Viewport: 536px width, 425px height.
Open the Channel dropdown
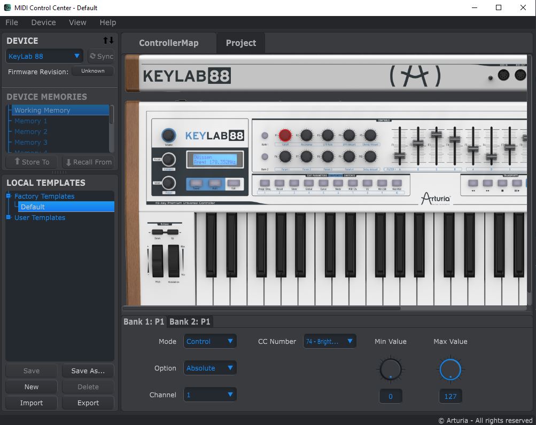tap(210, 395)
